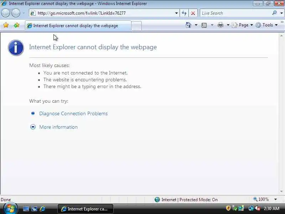285x214 pixels.
Task: Click the muted volume tray icon
Action: pyautogui.click(x=258, y=208)
